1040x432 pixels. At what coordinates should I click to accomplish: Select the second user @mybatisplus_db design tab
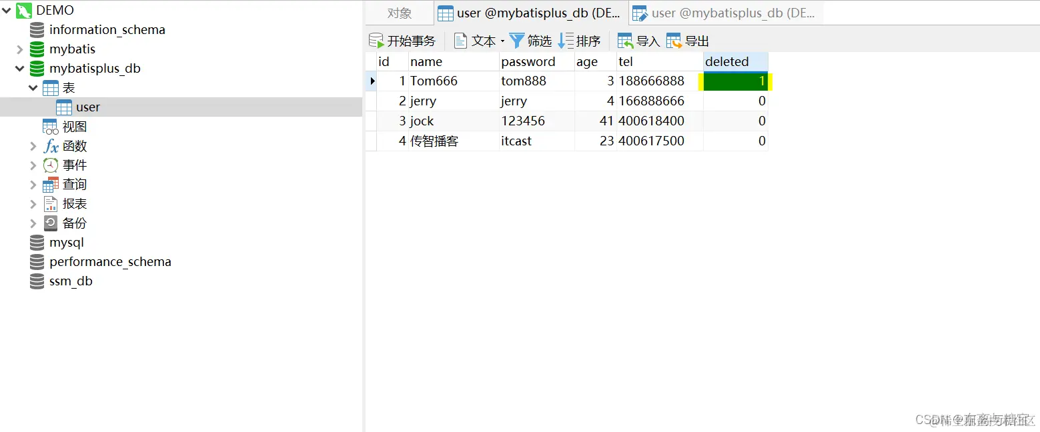725,13
